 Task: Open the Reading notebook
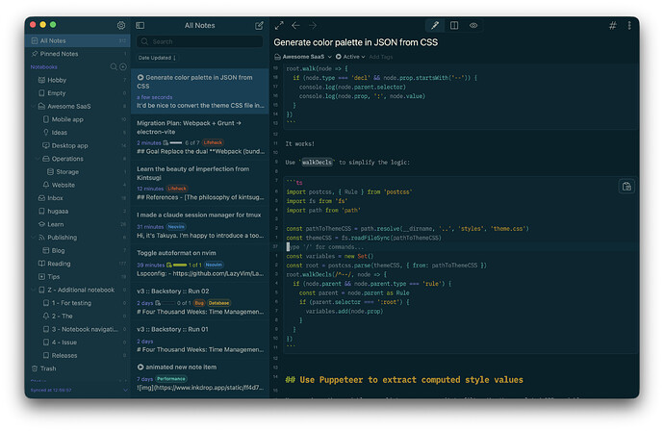78,264
